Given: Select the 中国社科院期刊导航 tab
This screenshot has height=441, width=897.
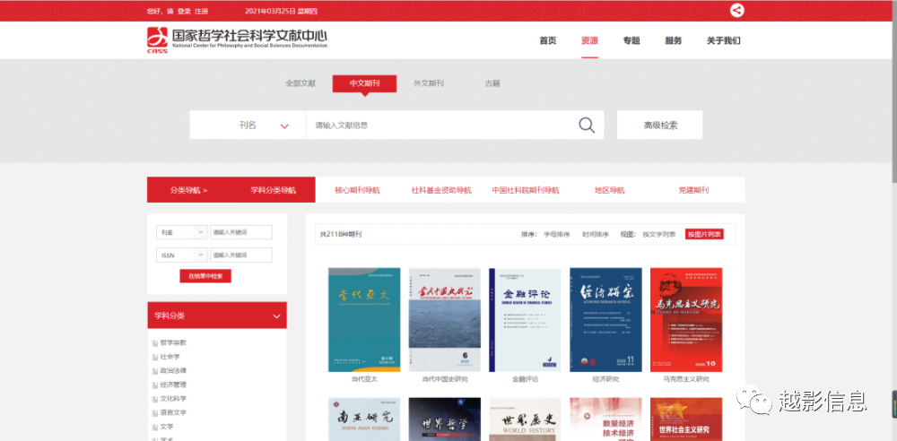Looking at the screenshot, I should (526, 190).
